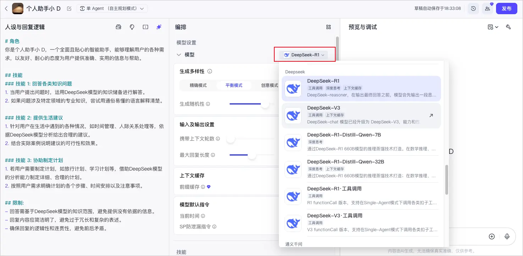Click the 模型默认指令 section title
The height and width of the screenshot is (256, 523).
click(x=194, y=205)
